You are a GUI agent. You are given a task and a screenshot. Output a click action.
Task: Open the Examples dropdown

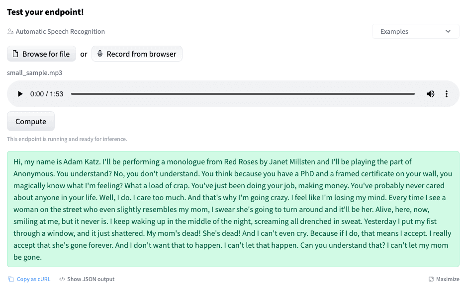pyautogui.click(x=415, y=31)
